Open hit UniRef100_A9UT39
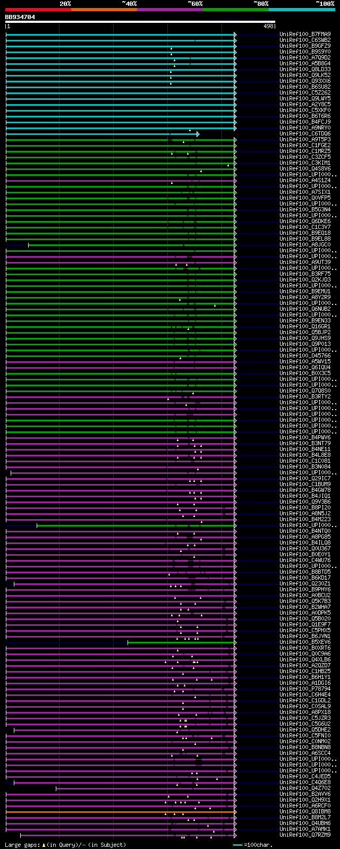 tap(305, 262)
